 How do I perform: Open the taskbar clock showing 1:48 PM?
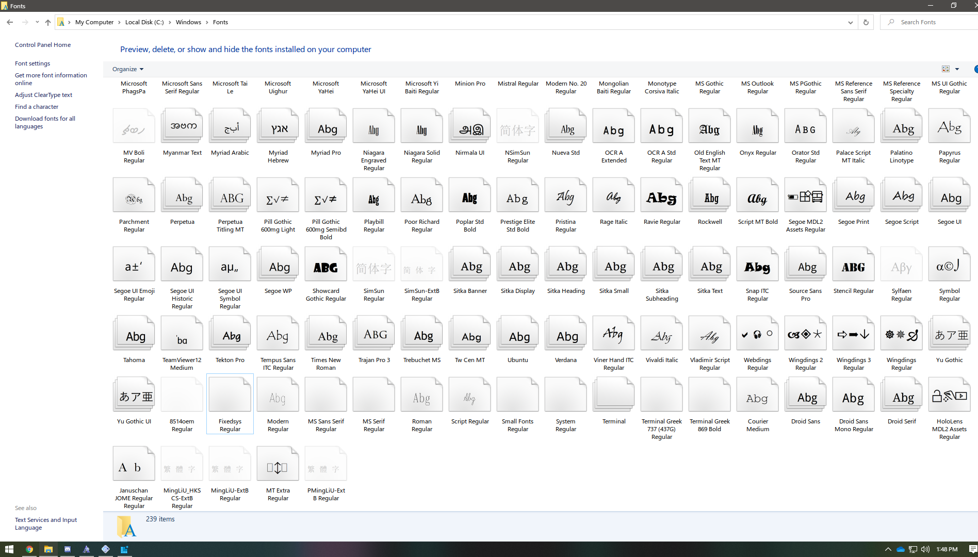click(947, 549)
